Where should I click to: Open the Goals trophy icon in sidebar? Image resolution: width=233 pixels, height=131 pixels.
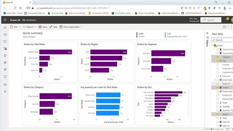click(5, 55)
